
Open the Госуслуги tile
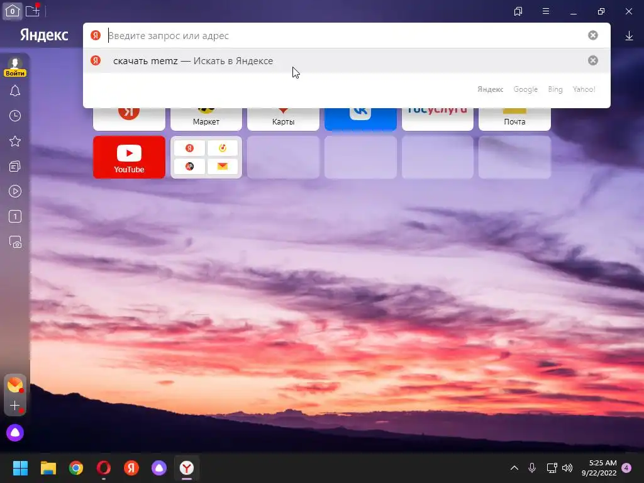pyautogui.click(x=438, y=119)
